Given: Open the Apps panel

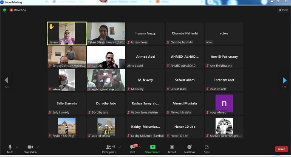Looking at the screenshot, I should (206, 149).
